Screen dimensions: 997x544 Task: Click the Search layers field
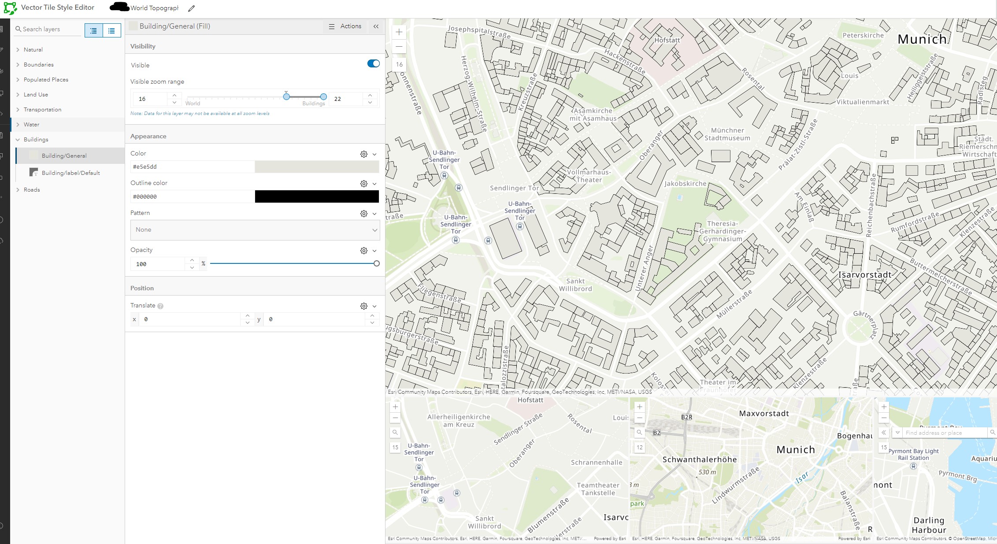pos(48,29)
